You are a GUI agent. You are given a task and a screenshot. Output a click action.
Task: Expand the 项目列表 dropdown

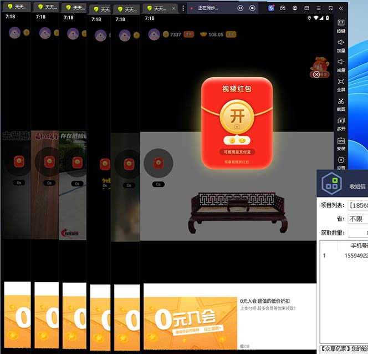pos(357,205)
